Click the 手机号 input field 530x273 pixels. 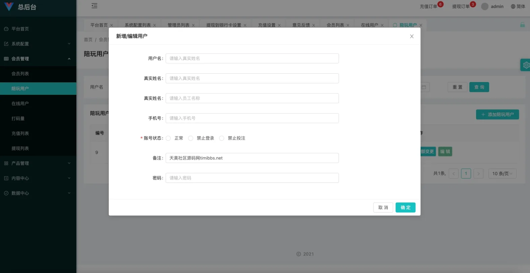[x=252, y=118]
